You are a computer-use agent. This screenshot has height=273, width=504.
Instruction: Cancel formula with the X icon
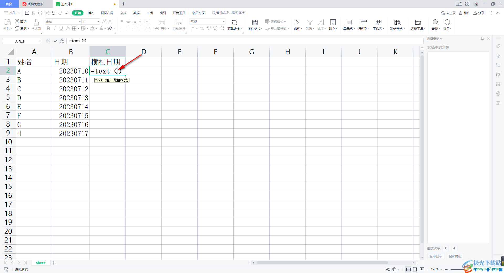pyautogui.click(x=49, y=41)
